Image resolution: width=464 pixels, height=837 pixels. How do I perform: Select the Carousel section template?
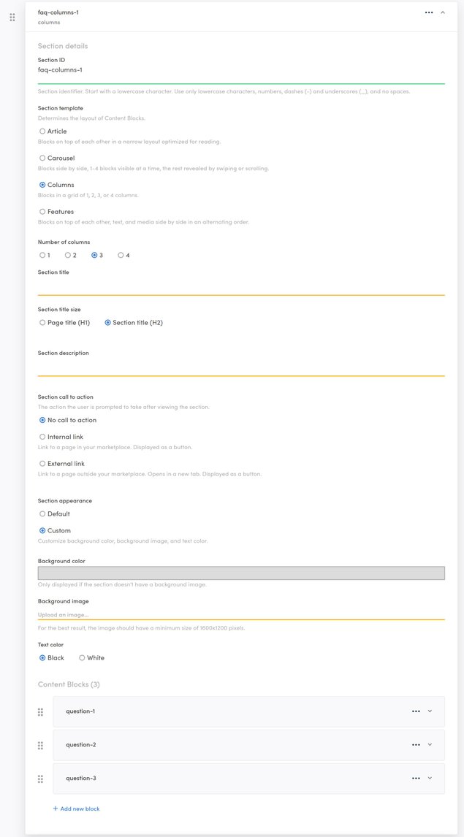(42, 158)
